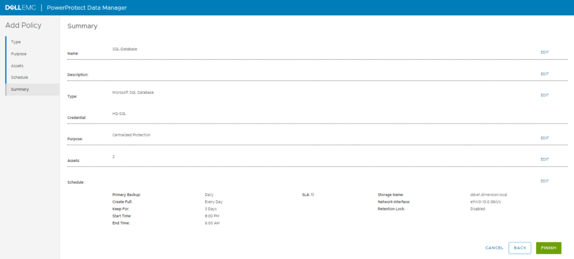Viewport: 574px width, 259px height.
Task: Go to the Assets wizard step
Action: click(17, 66)
